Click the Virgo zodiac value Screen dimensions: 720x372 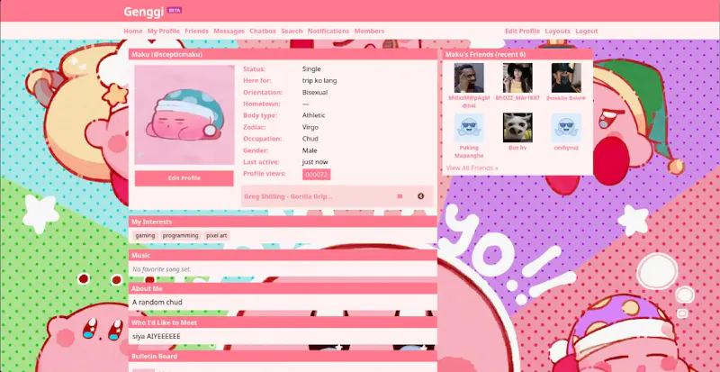pyautogui.click(x=310, y=127)
